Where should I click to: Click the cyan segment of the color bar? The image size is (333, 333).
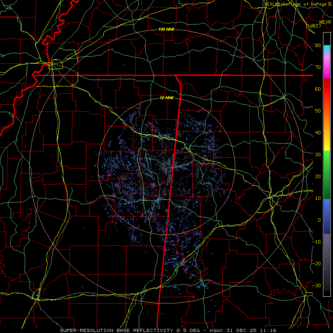[x=327, y=49]
